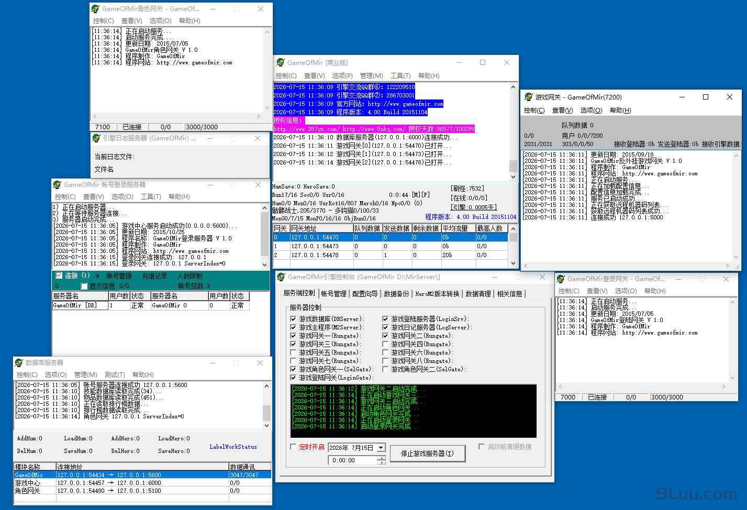The width and height of the screenshot is (747, 510).
Task: Uncheck 游戏主程序(M2Server) checkbox
Action: tap(293, 327)
